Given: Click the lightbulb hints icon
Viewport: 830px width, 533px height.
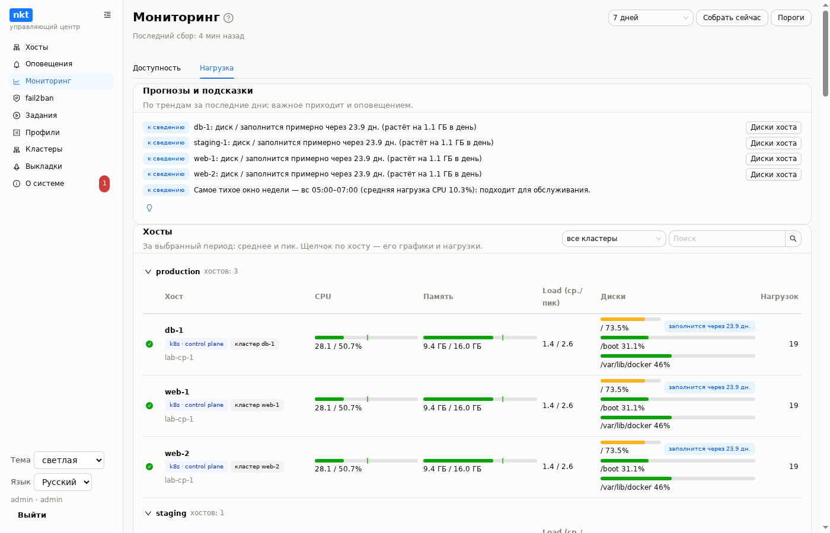Looking at the screenshot, I should click(x=149, y=208).
